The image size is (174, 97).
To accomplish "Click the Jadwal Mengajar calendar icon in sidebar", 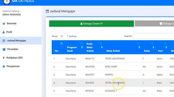I will (4, 41).
